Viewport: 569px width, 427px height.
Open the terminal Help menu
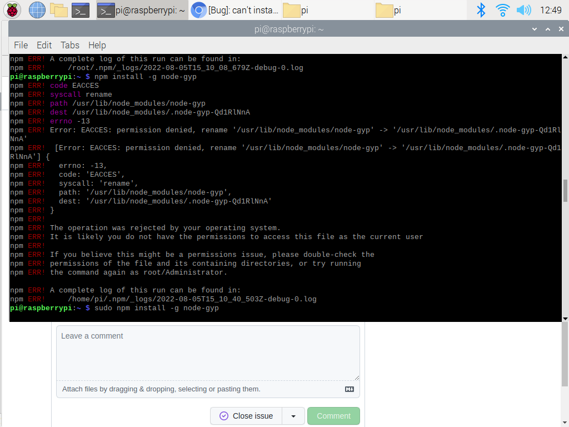[97, 45]
